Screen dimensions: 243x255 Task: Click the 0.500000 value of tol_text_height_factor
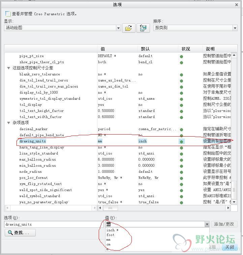pos(106,111)
